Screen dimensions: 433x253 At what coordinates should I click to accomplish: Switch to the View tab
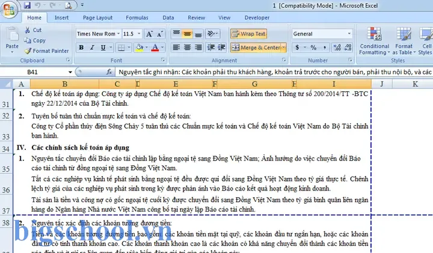tap(224, 17)
